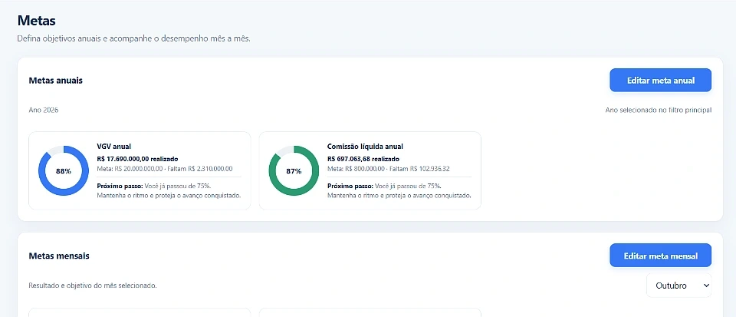The height and width of the screenshot is (317, 736).
Task: Click 'Ano selecionado no filtro principal' text
Action: click(658, 110)
